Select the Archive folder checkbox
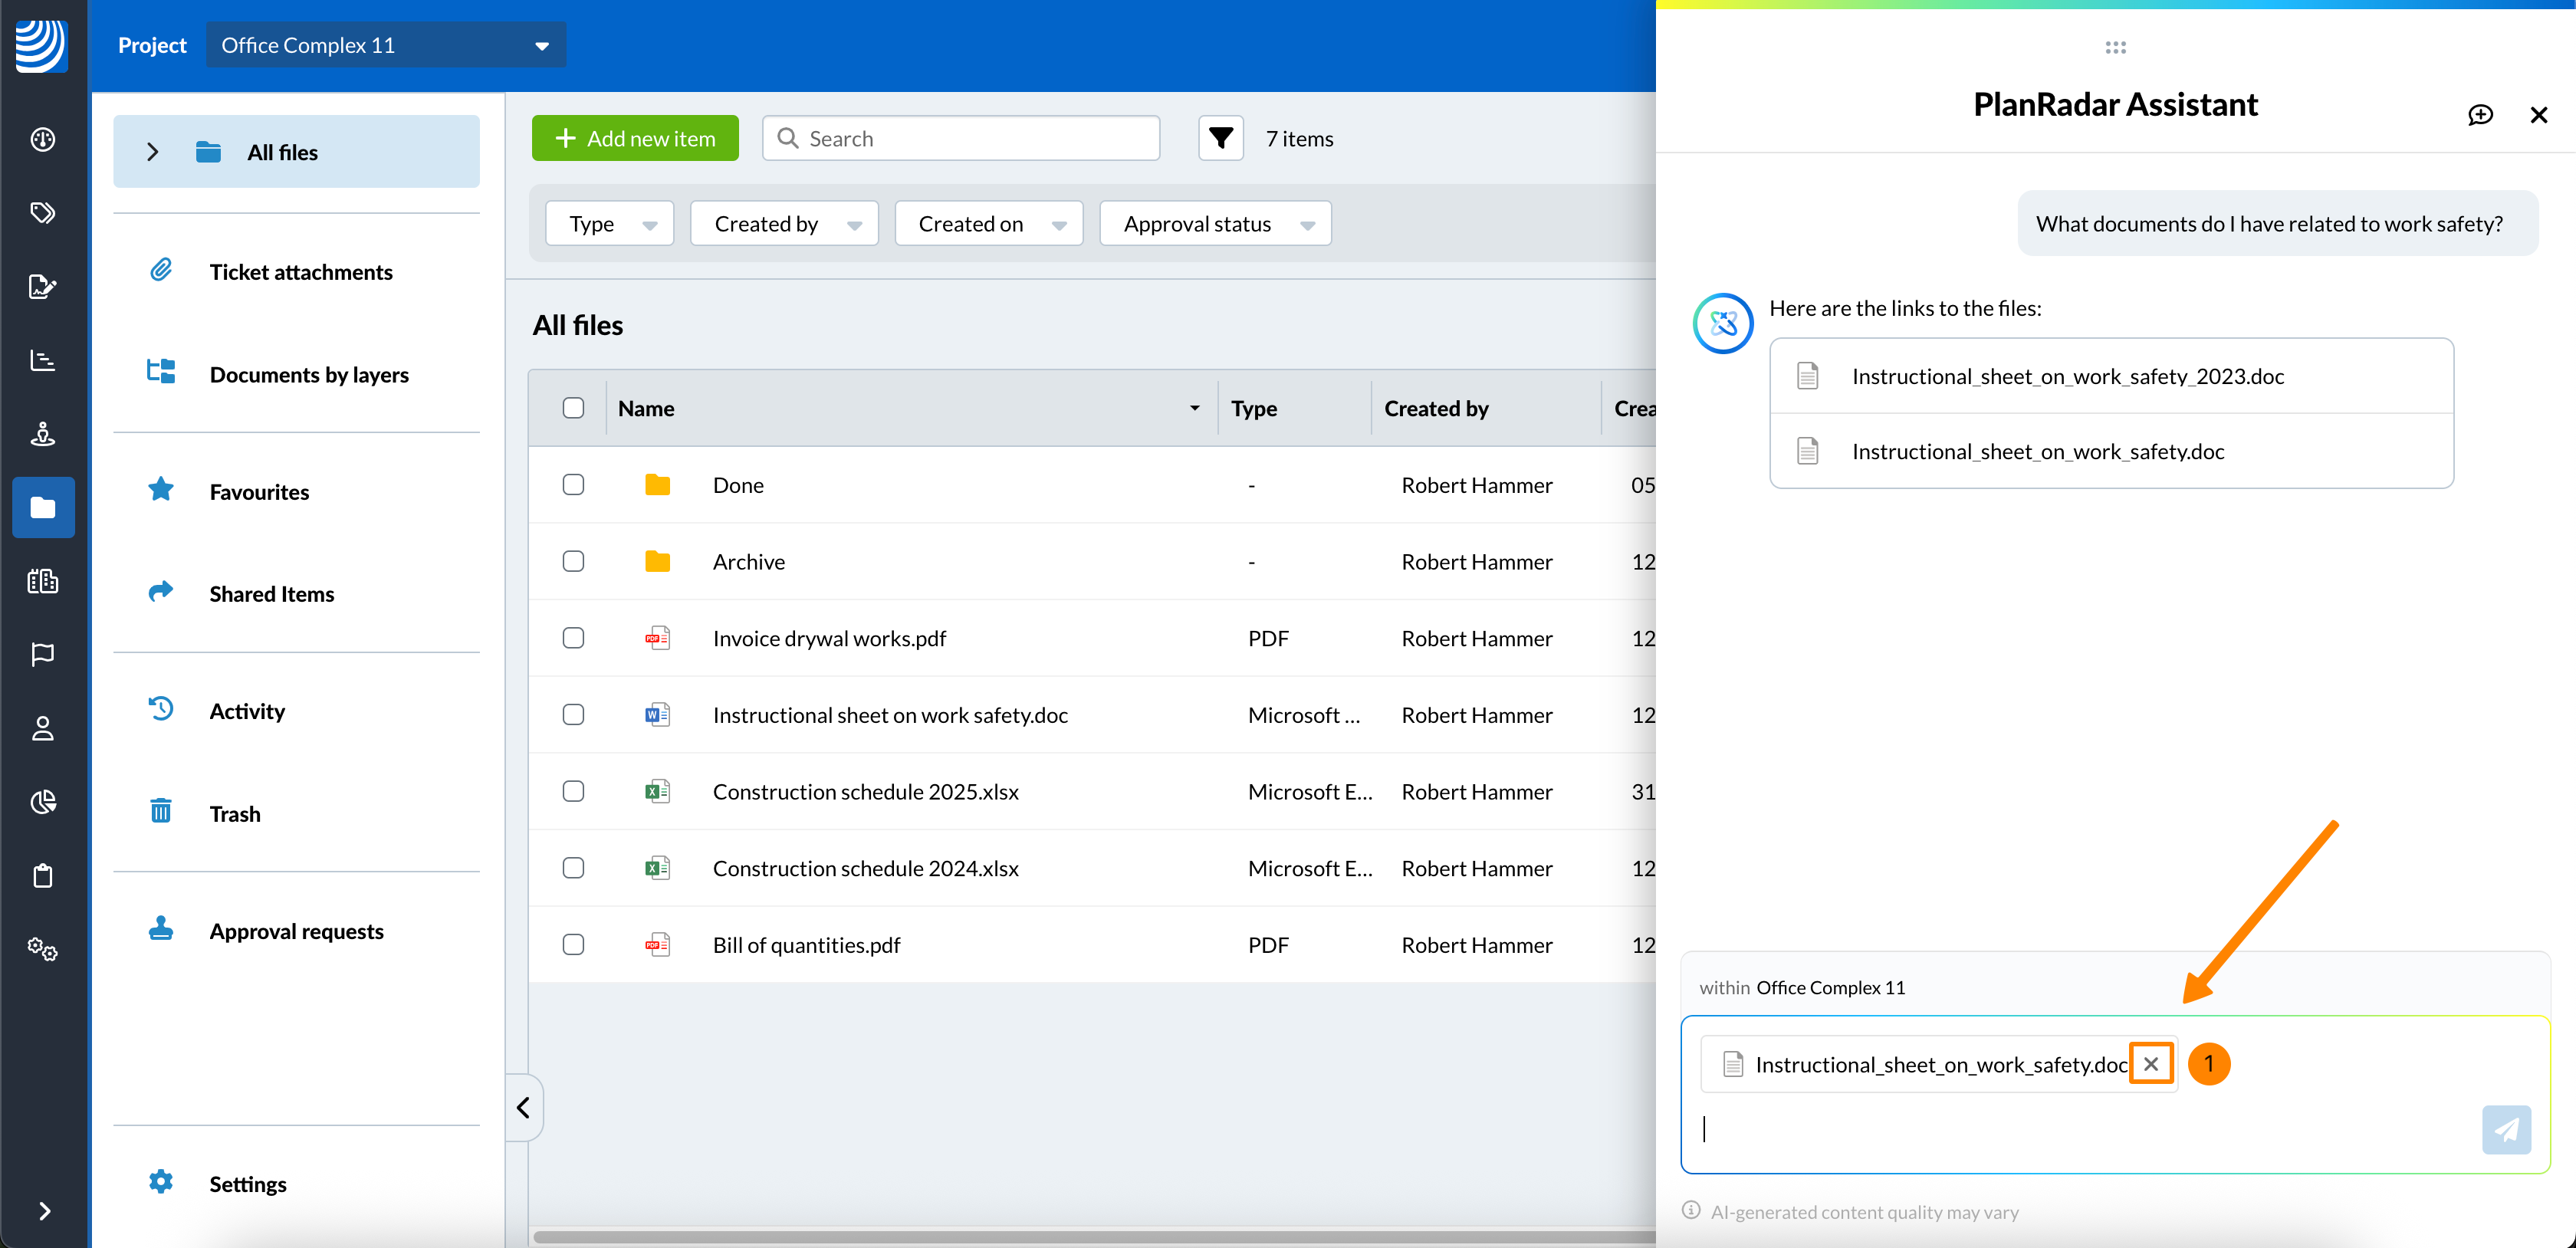2576x1248 pixels. click(573, 561)
